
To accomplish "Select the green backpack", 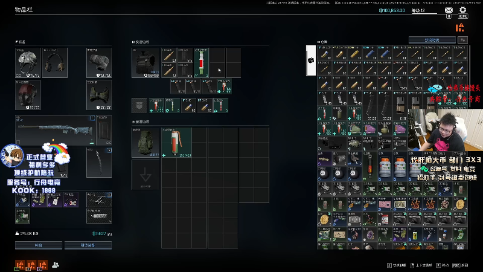I will pos(146,143).
